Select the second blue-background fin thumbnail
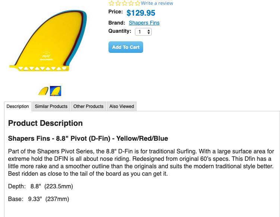 (x=56, y=91)
